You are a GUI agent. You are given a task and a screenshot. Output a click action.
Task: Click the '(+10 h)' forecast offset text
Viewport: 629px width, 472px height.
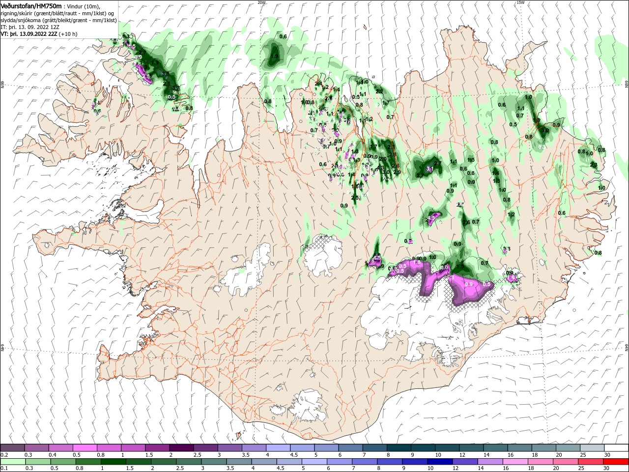pyautogui.click(x=68, y=34)
